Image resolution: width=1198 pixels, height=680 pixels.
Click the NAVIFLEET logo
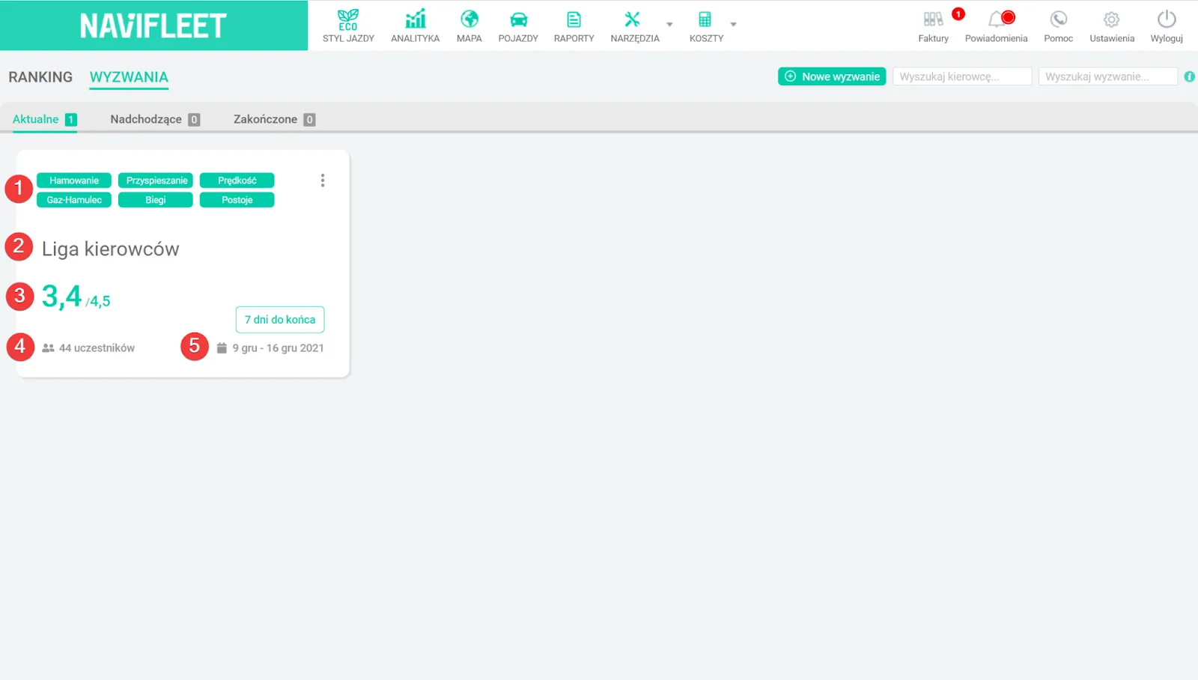pyautogui.click(x=153, y=25)
